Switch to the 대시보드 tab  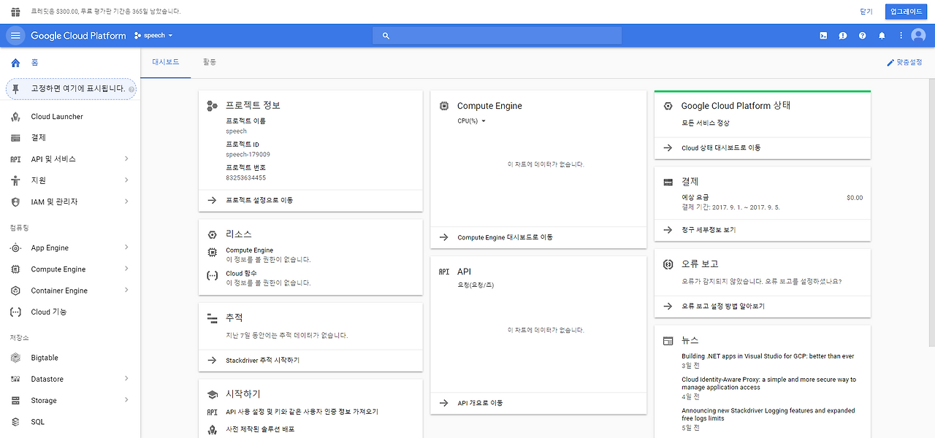point(166,62)
